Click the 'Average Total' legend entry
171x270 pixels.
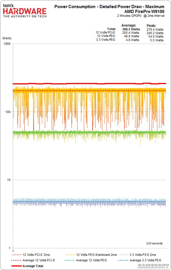tap(27, 266)
